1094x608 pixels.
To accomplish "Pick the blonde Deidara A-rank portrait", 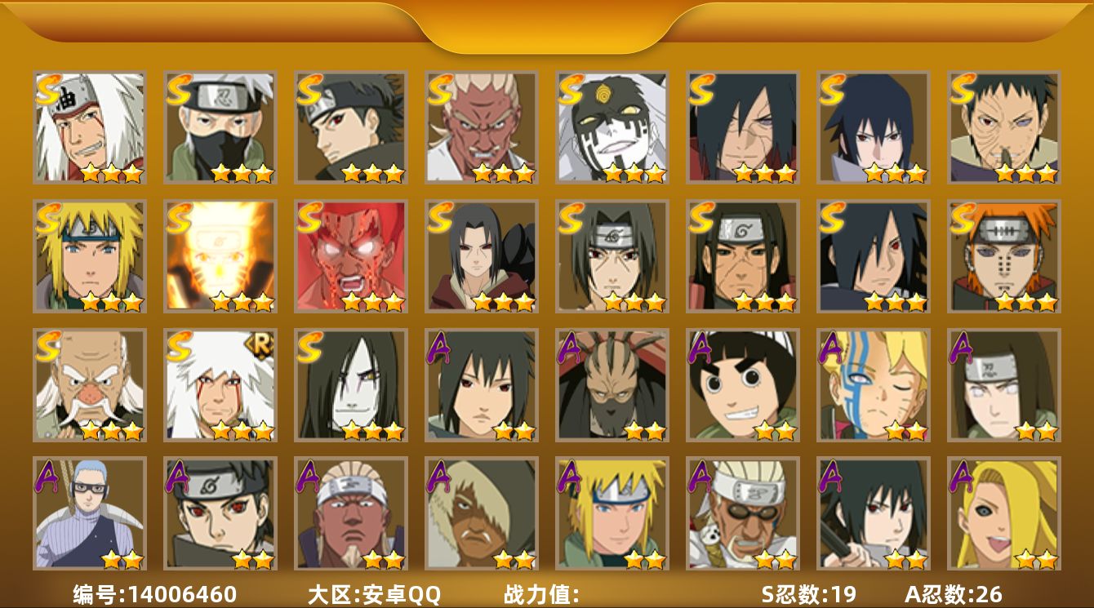I will coord(1003,513).
